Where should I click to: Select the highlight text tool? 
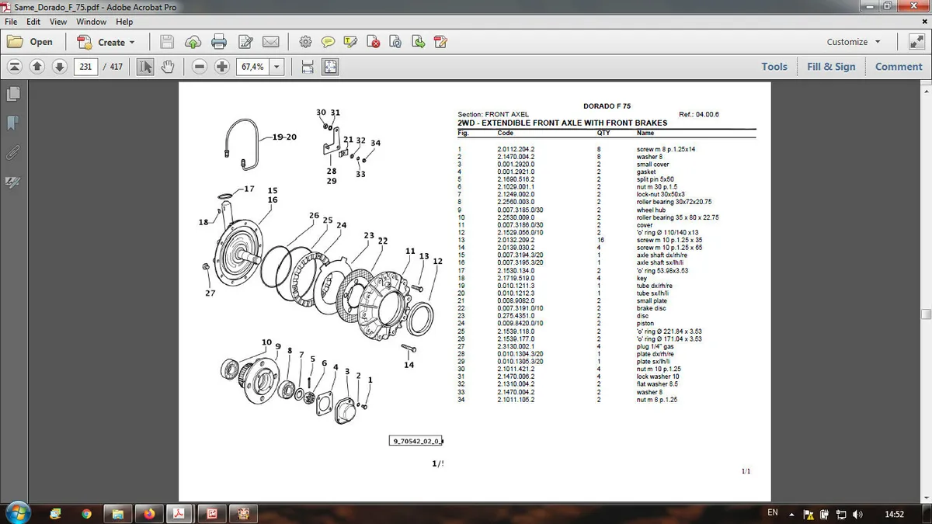(x=350, y=42)
